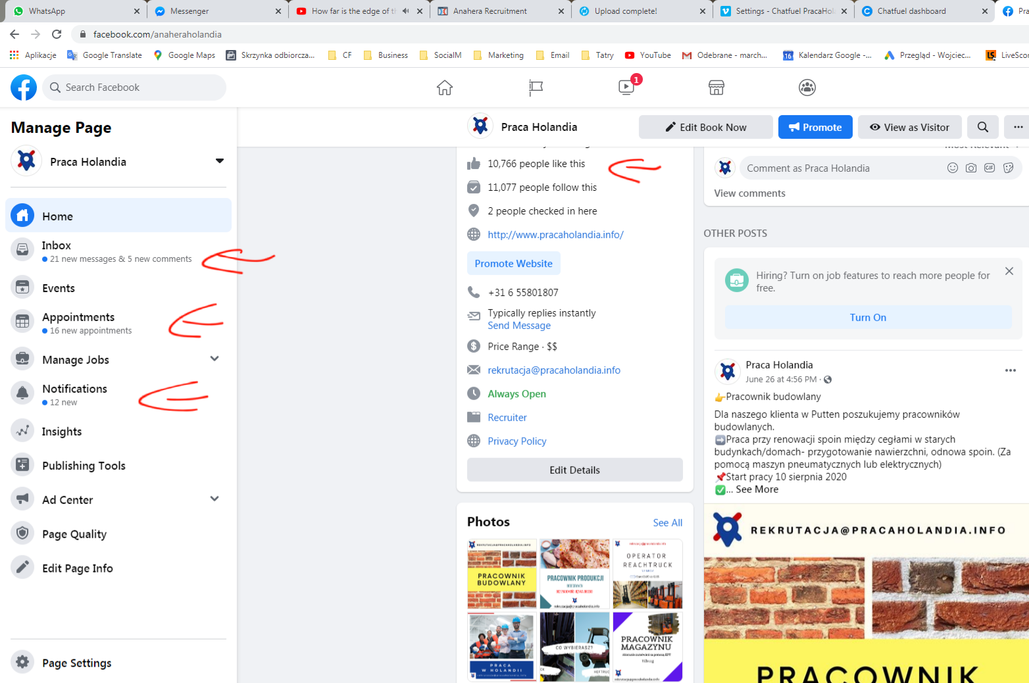Insert a GIF in the comment
The height and width of the screenshot is (683, 1029).
tap(990, 168)
